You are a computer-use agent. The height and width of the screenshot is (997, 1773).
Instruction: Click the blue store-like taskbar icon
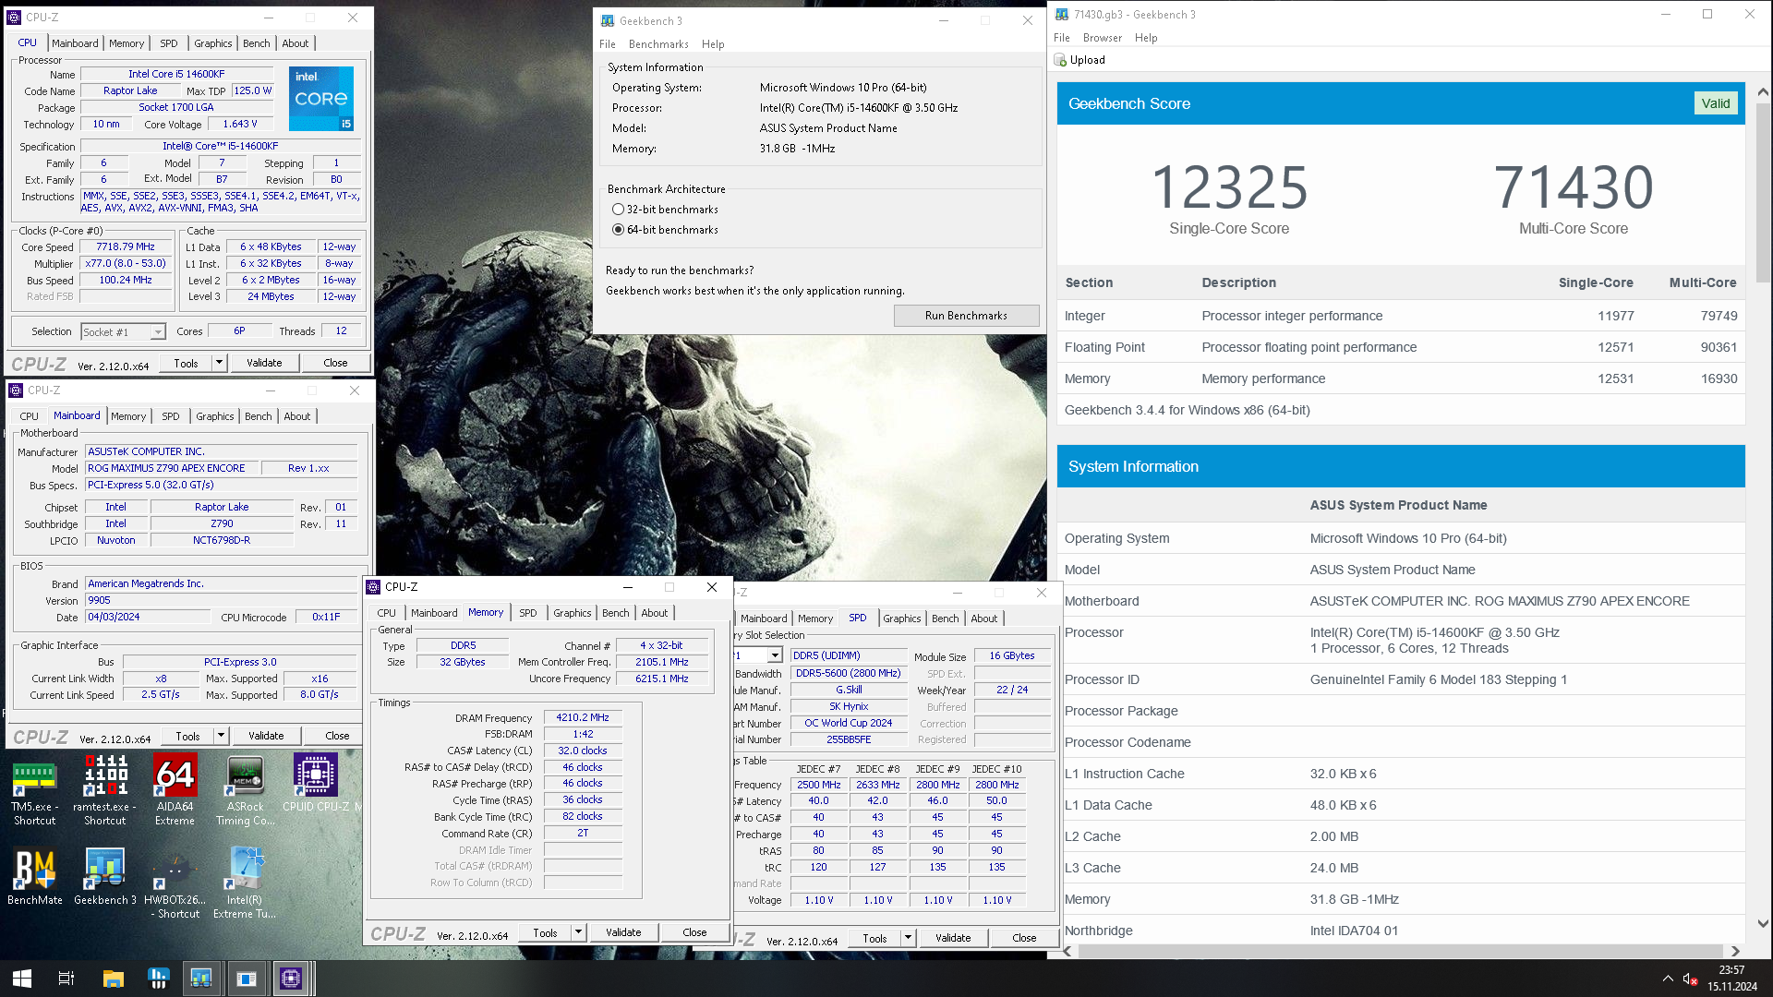157,979
